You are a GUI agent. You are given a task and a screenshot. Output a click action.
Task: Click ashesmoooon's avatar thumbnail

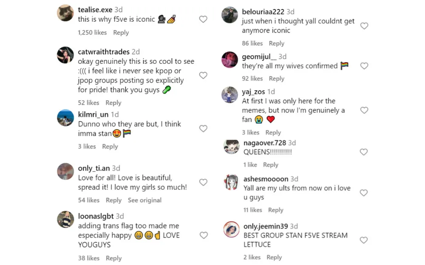point(231,182)
